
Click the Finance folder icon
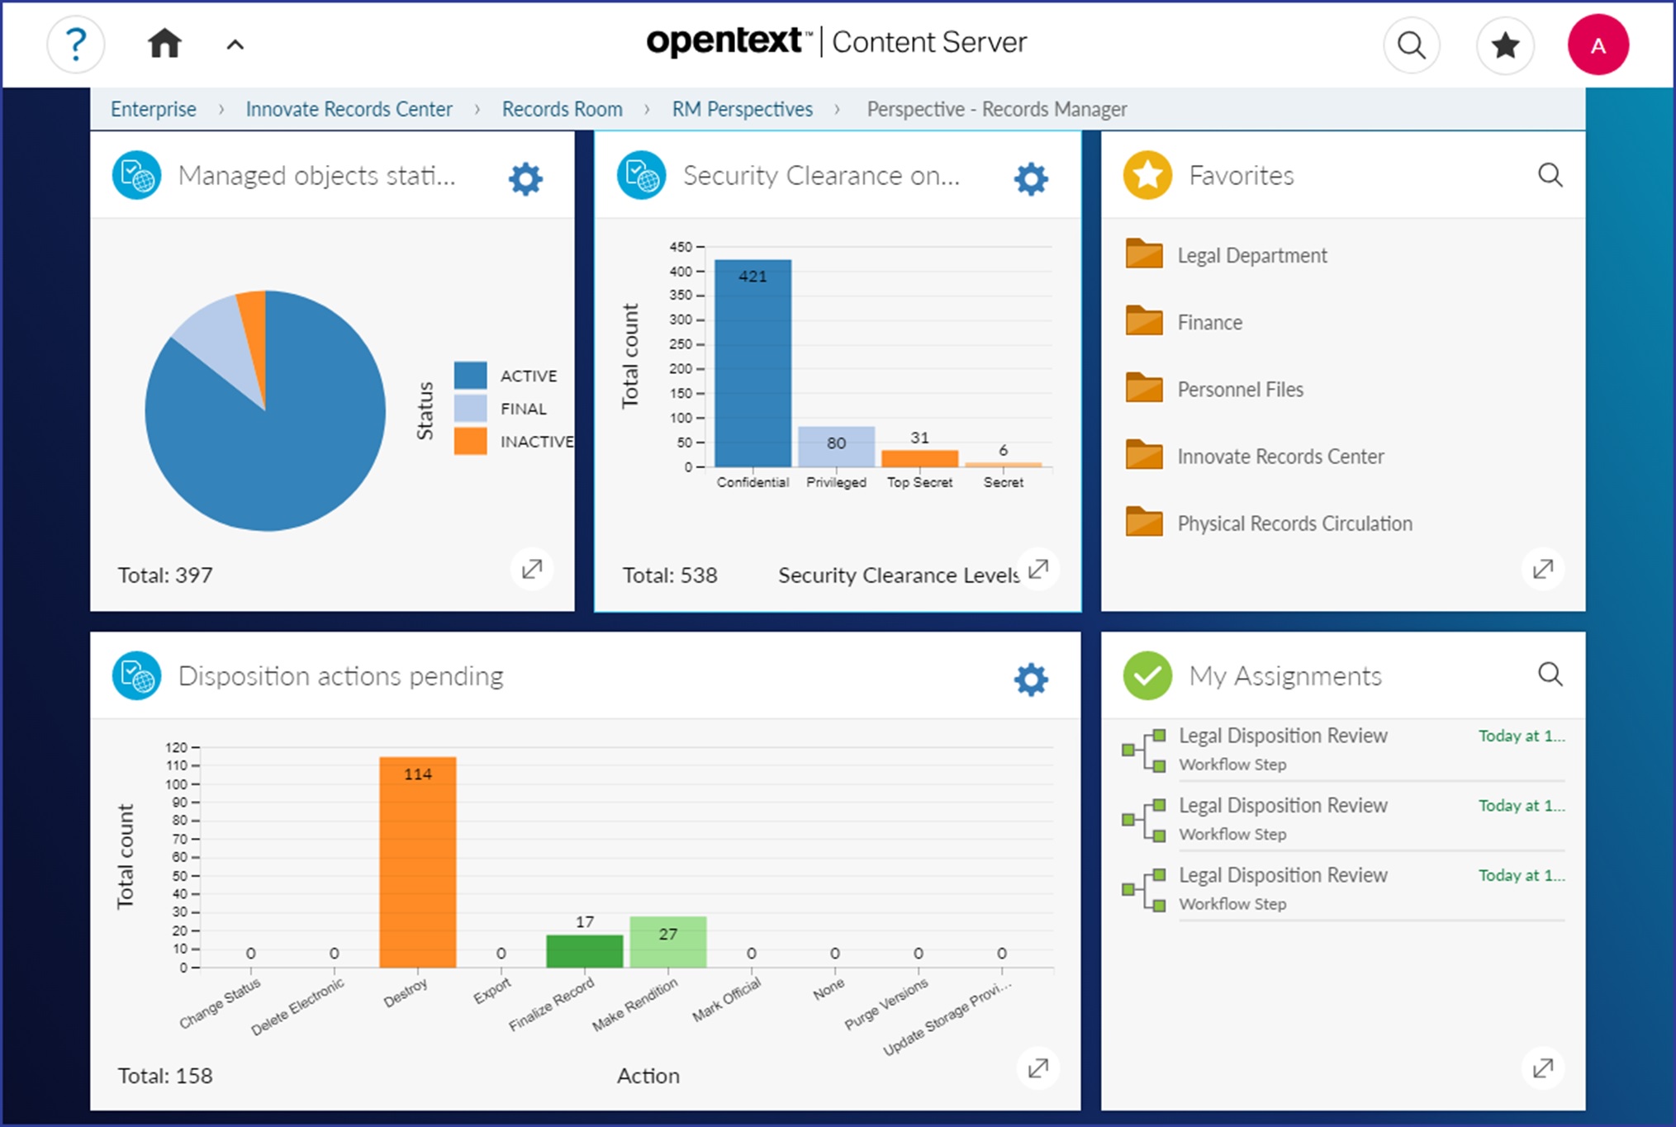click(1144, 320)
